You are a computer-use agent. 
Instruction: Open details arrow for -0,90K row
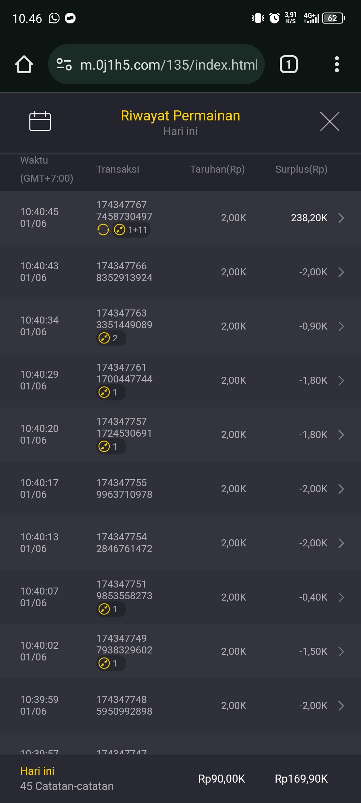pos(341,326)
